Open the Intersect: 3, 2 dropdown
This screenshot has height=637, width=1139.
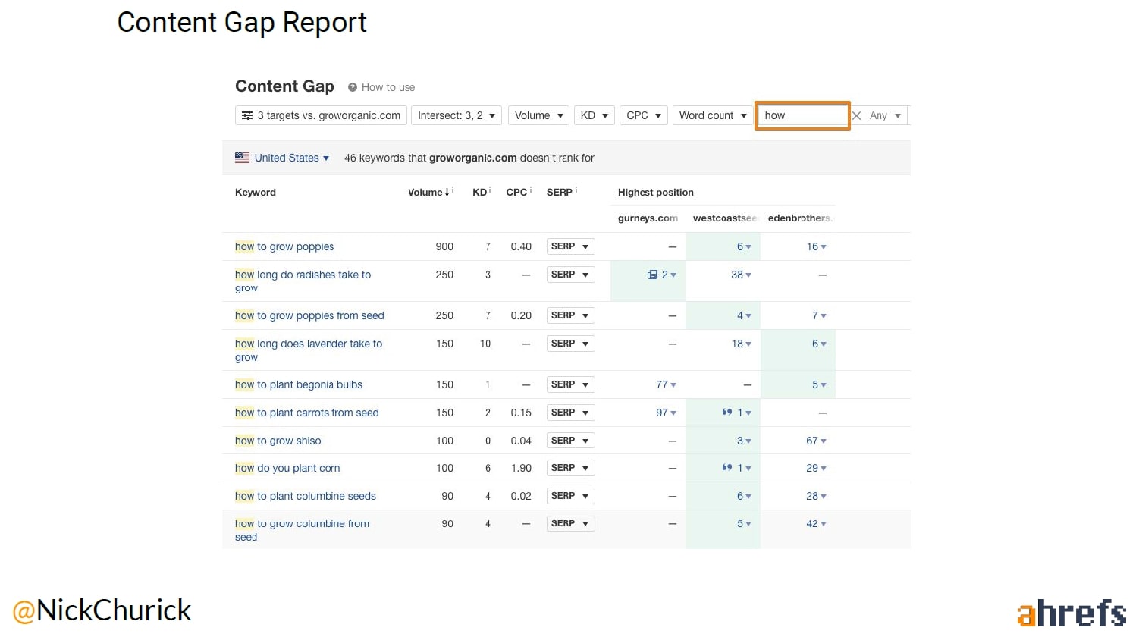(456, 115)
